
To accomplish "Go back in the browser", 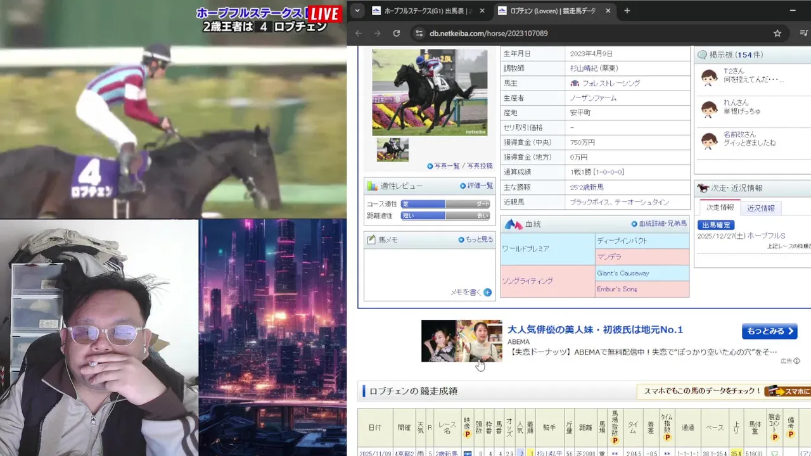I will [359, 34].
